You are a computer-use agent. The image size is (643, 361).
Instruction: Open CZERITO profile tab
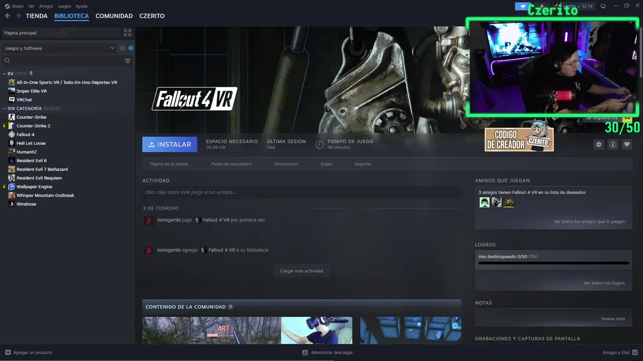[x=152, y=16]
